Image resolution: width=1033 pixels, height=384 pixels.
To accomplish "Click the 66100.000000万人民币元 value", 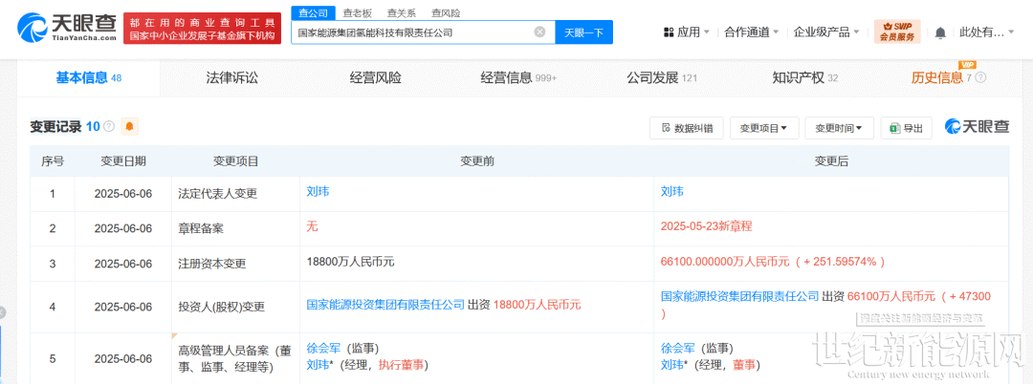I will coord(725,261).
